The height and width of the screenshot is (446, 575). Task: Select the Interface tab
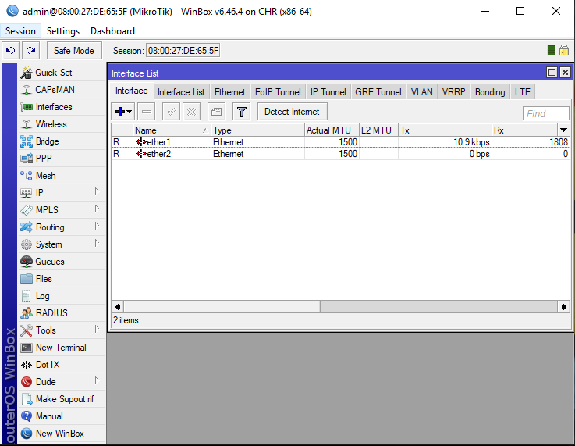131,91
